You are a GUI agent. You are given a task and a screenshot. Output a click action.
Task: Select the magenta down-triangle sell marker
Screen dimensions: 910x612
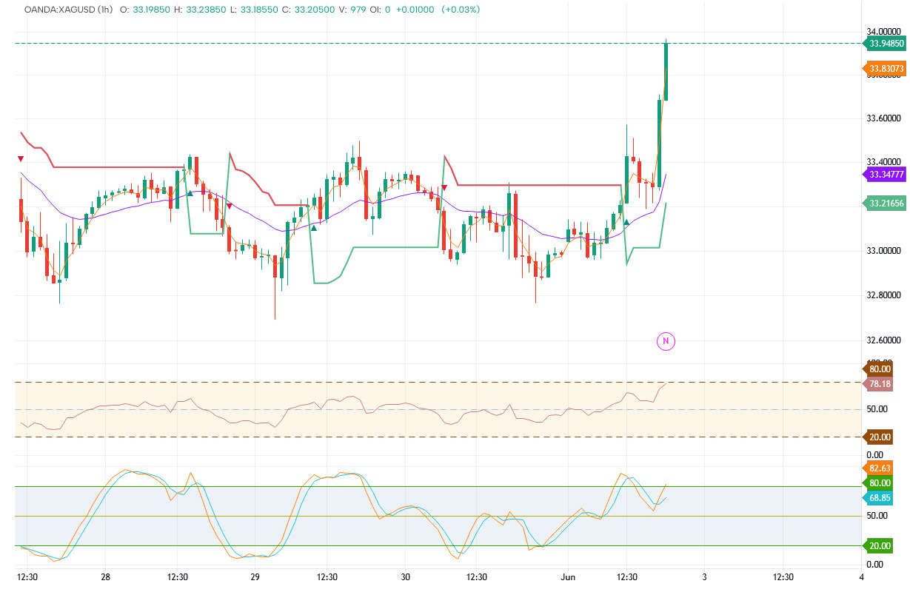point(230,206)
